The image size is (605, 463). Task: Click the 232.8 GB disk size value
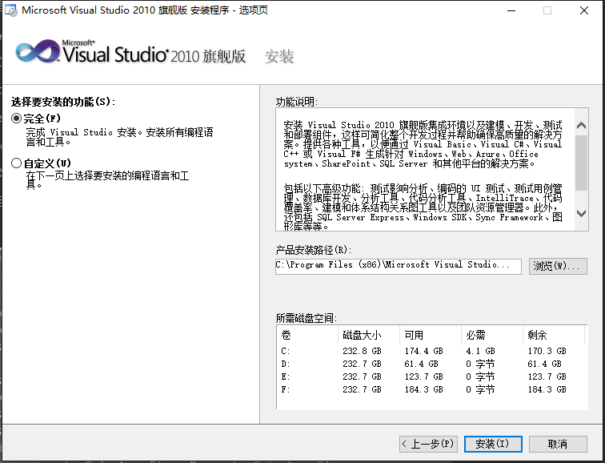(x=362, y=351)
